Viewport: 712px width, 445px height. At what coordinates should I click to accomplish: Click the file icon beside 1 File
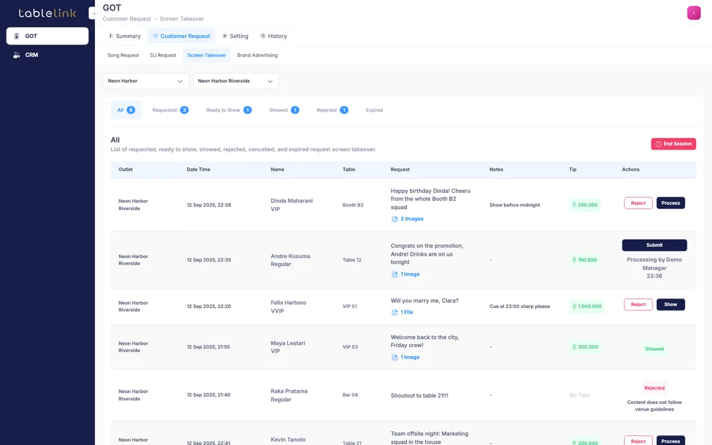pos(395,312)
